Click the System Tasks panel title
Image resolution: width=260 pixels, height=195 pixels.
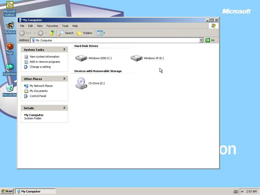[34, 50]
